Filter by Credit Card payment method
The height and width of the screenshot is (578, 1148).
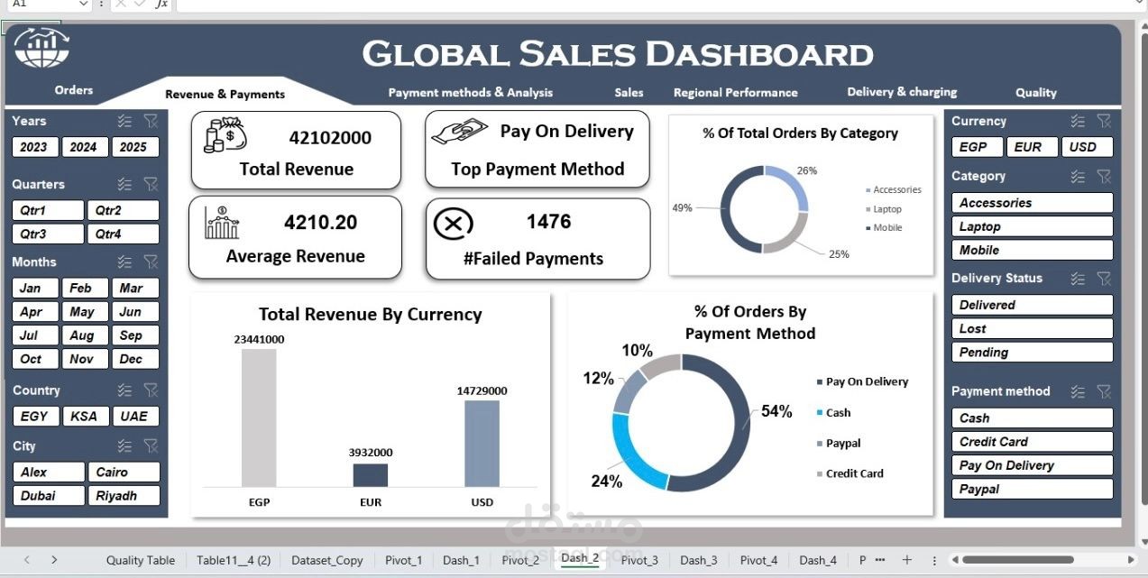(x=1032, y=442)
